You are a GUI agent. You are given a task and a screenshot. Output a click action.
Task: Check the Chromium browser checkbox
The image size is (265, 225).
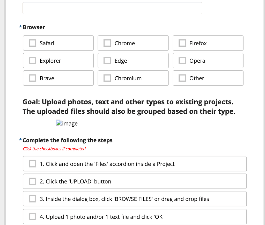[107, 78]
